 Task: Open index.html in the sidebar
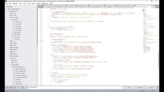pyautogui.click(x=17, y=39)
